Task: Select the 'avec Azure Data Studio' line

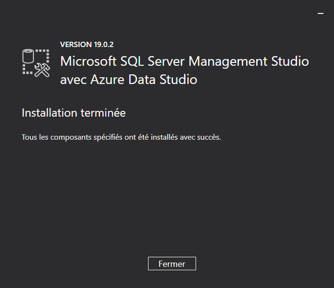Action: click(x=129, y=80)
